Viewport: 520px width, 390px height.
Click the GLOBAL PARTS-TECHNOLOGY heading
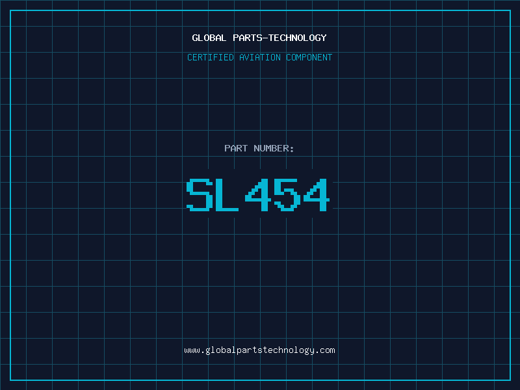(x=259, y=38)
